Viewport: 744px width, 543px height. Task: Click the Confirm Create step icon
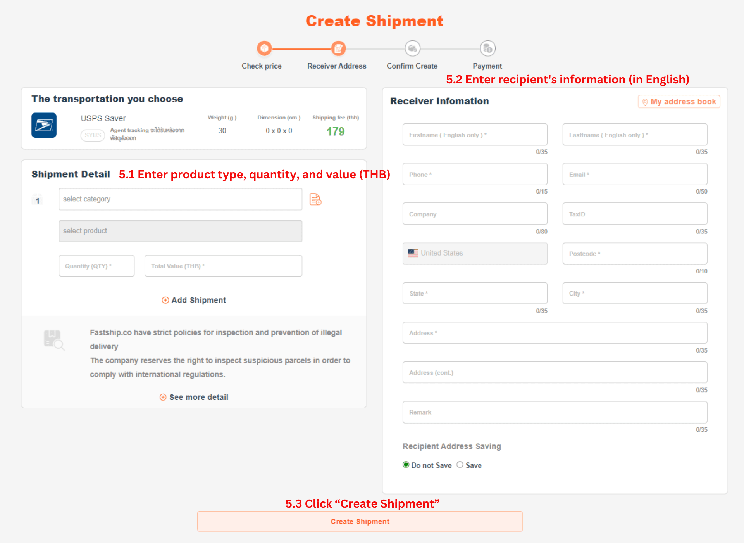[x=413, y=48]
